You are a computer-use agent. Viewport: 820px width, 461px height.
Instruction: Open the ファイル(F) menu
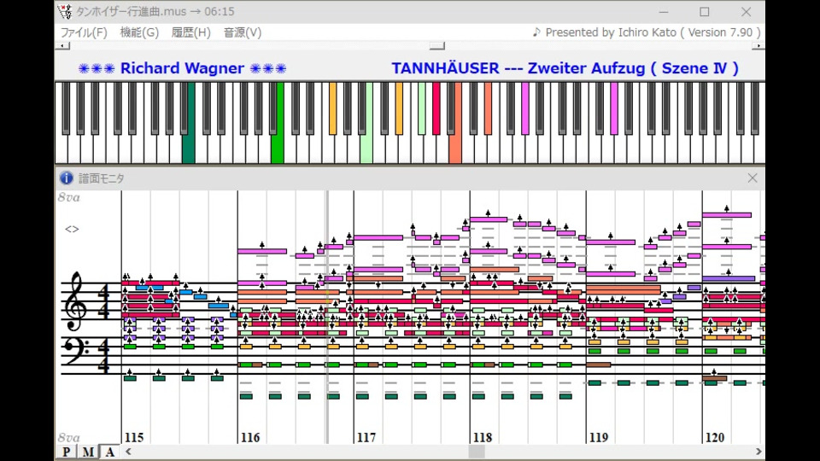[84, 32]
